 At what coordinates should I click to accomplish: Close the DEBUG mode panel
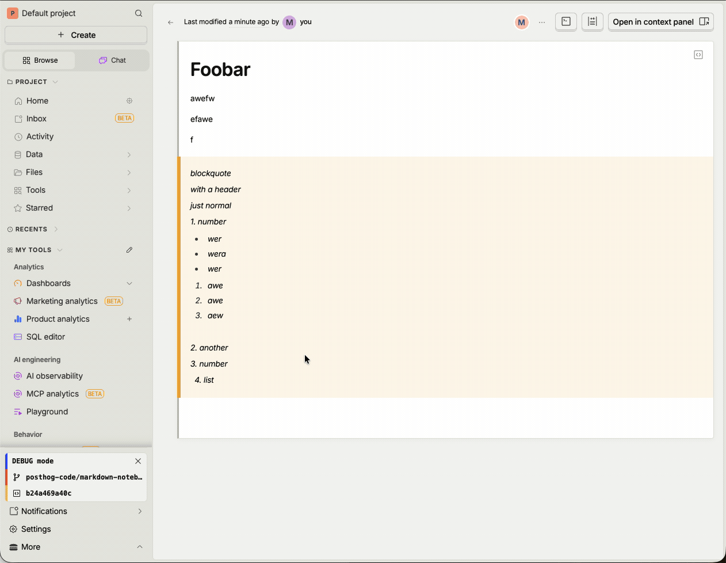click(138, 461)
